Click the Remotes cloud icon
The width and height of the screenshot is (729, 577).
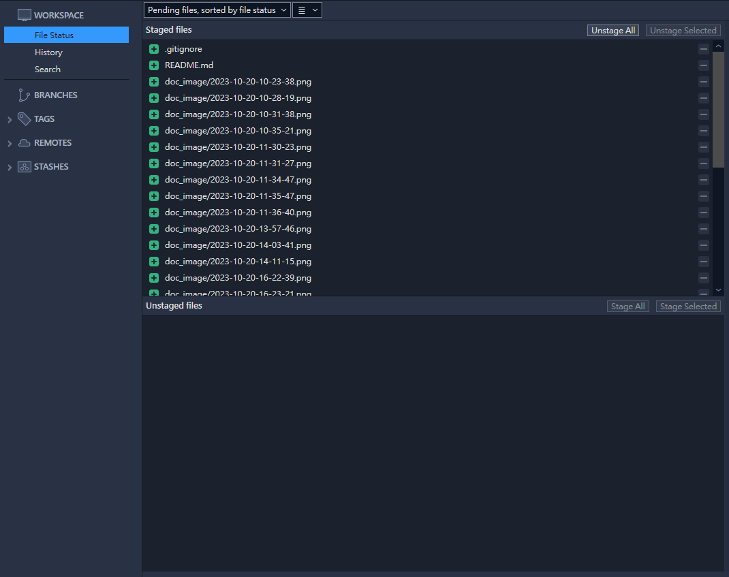[x=25, y=143]
